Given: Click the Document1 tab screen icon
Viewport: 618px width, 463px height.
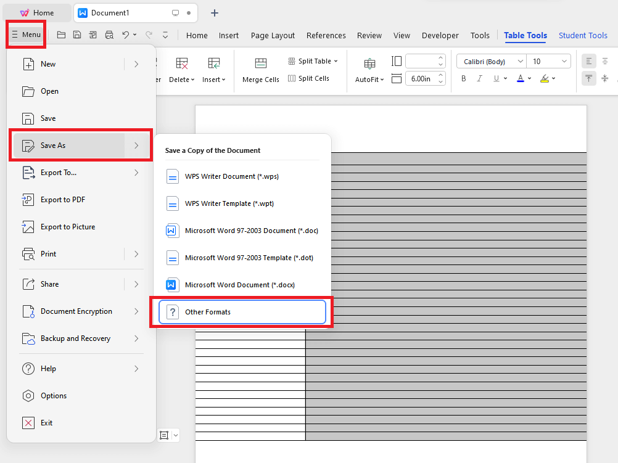Looking at the screenshot, I should (175, 13).
